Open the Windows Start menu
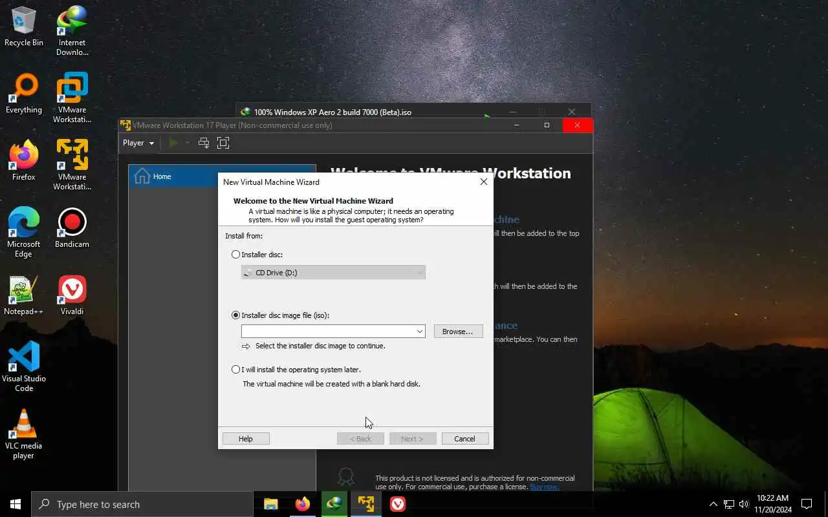This screenshot has height=517, width=828. [x=16, y=504]
